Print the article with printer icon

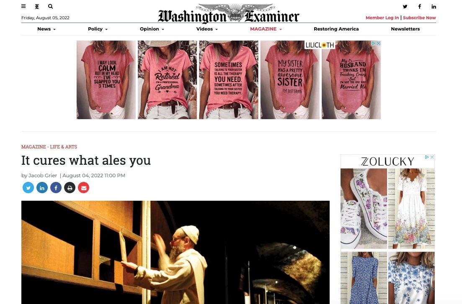click(x=70, y=187)
